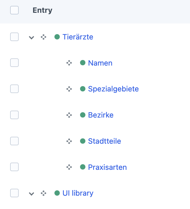
Task: Collapse the UI library entry chevron
Action: click(x=31, y=194)
